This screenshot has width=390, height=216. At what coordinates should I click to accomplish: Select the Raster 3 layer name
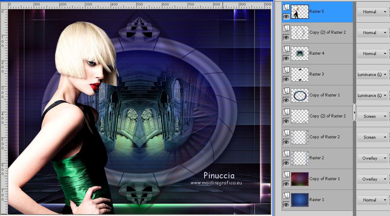(317, 74)
